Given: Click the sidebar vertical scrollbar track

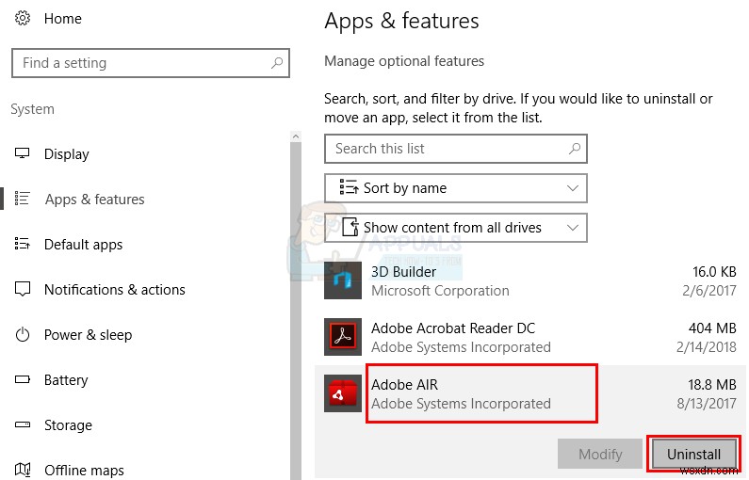Looking at the screenshot, I should pos(296,311).
